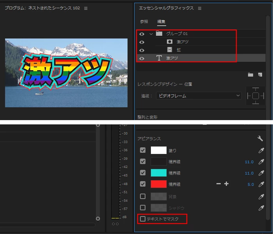Select the グループ 01 folder icon
Viewport: 273px width, 234px height.
pos(159,33)
